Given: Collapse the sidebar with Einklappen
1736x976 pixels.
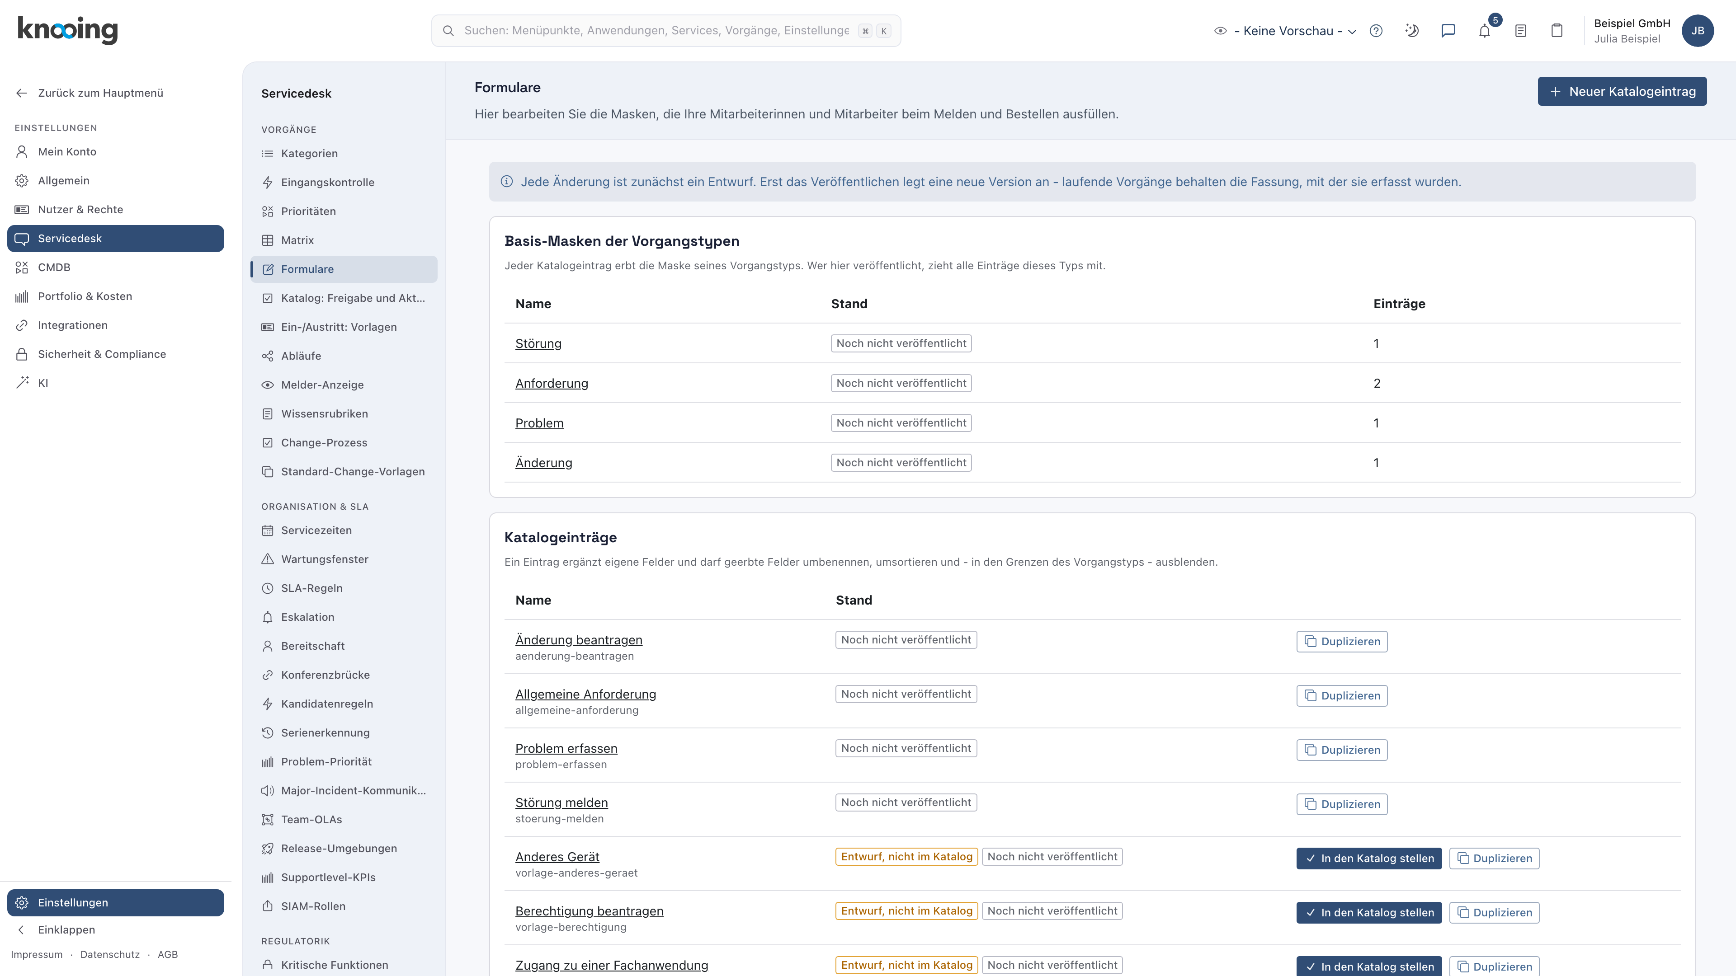Looking at the screenshot, I should [115, 929].
